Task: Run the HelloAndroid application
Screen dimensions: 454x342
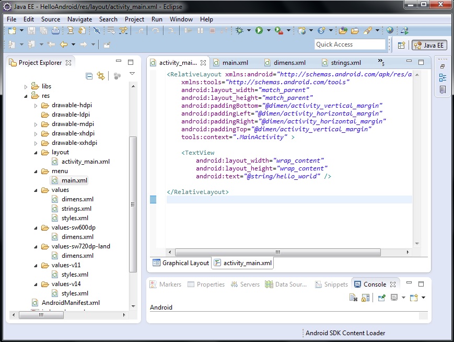Action: [260, 31]
